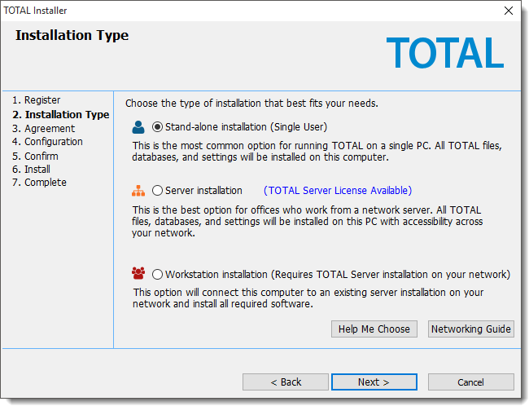The width and height of the screenshot is (529, 406).
Task: Go back with the Back button
Action: [286, 382]
